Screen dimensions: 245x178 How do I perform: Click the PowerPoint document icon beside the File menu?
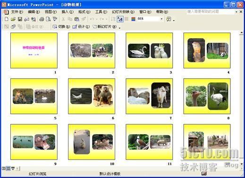pyautogui.click(x=6, y=12)
